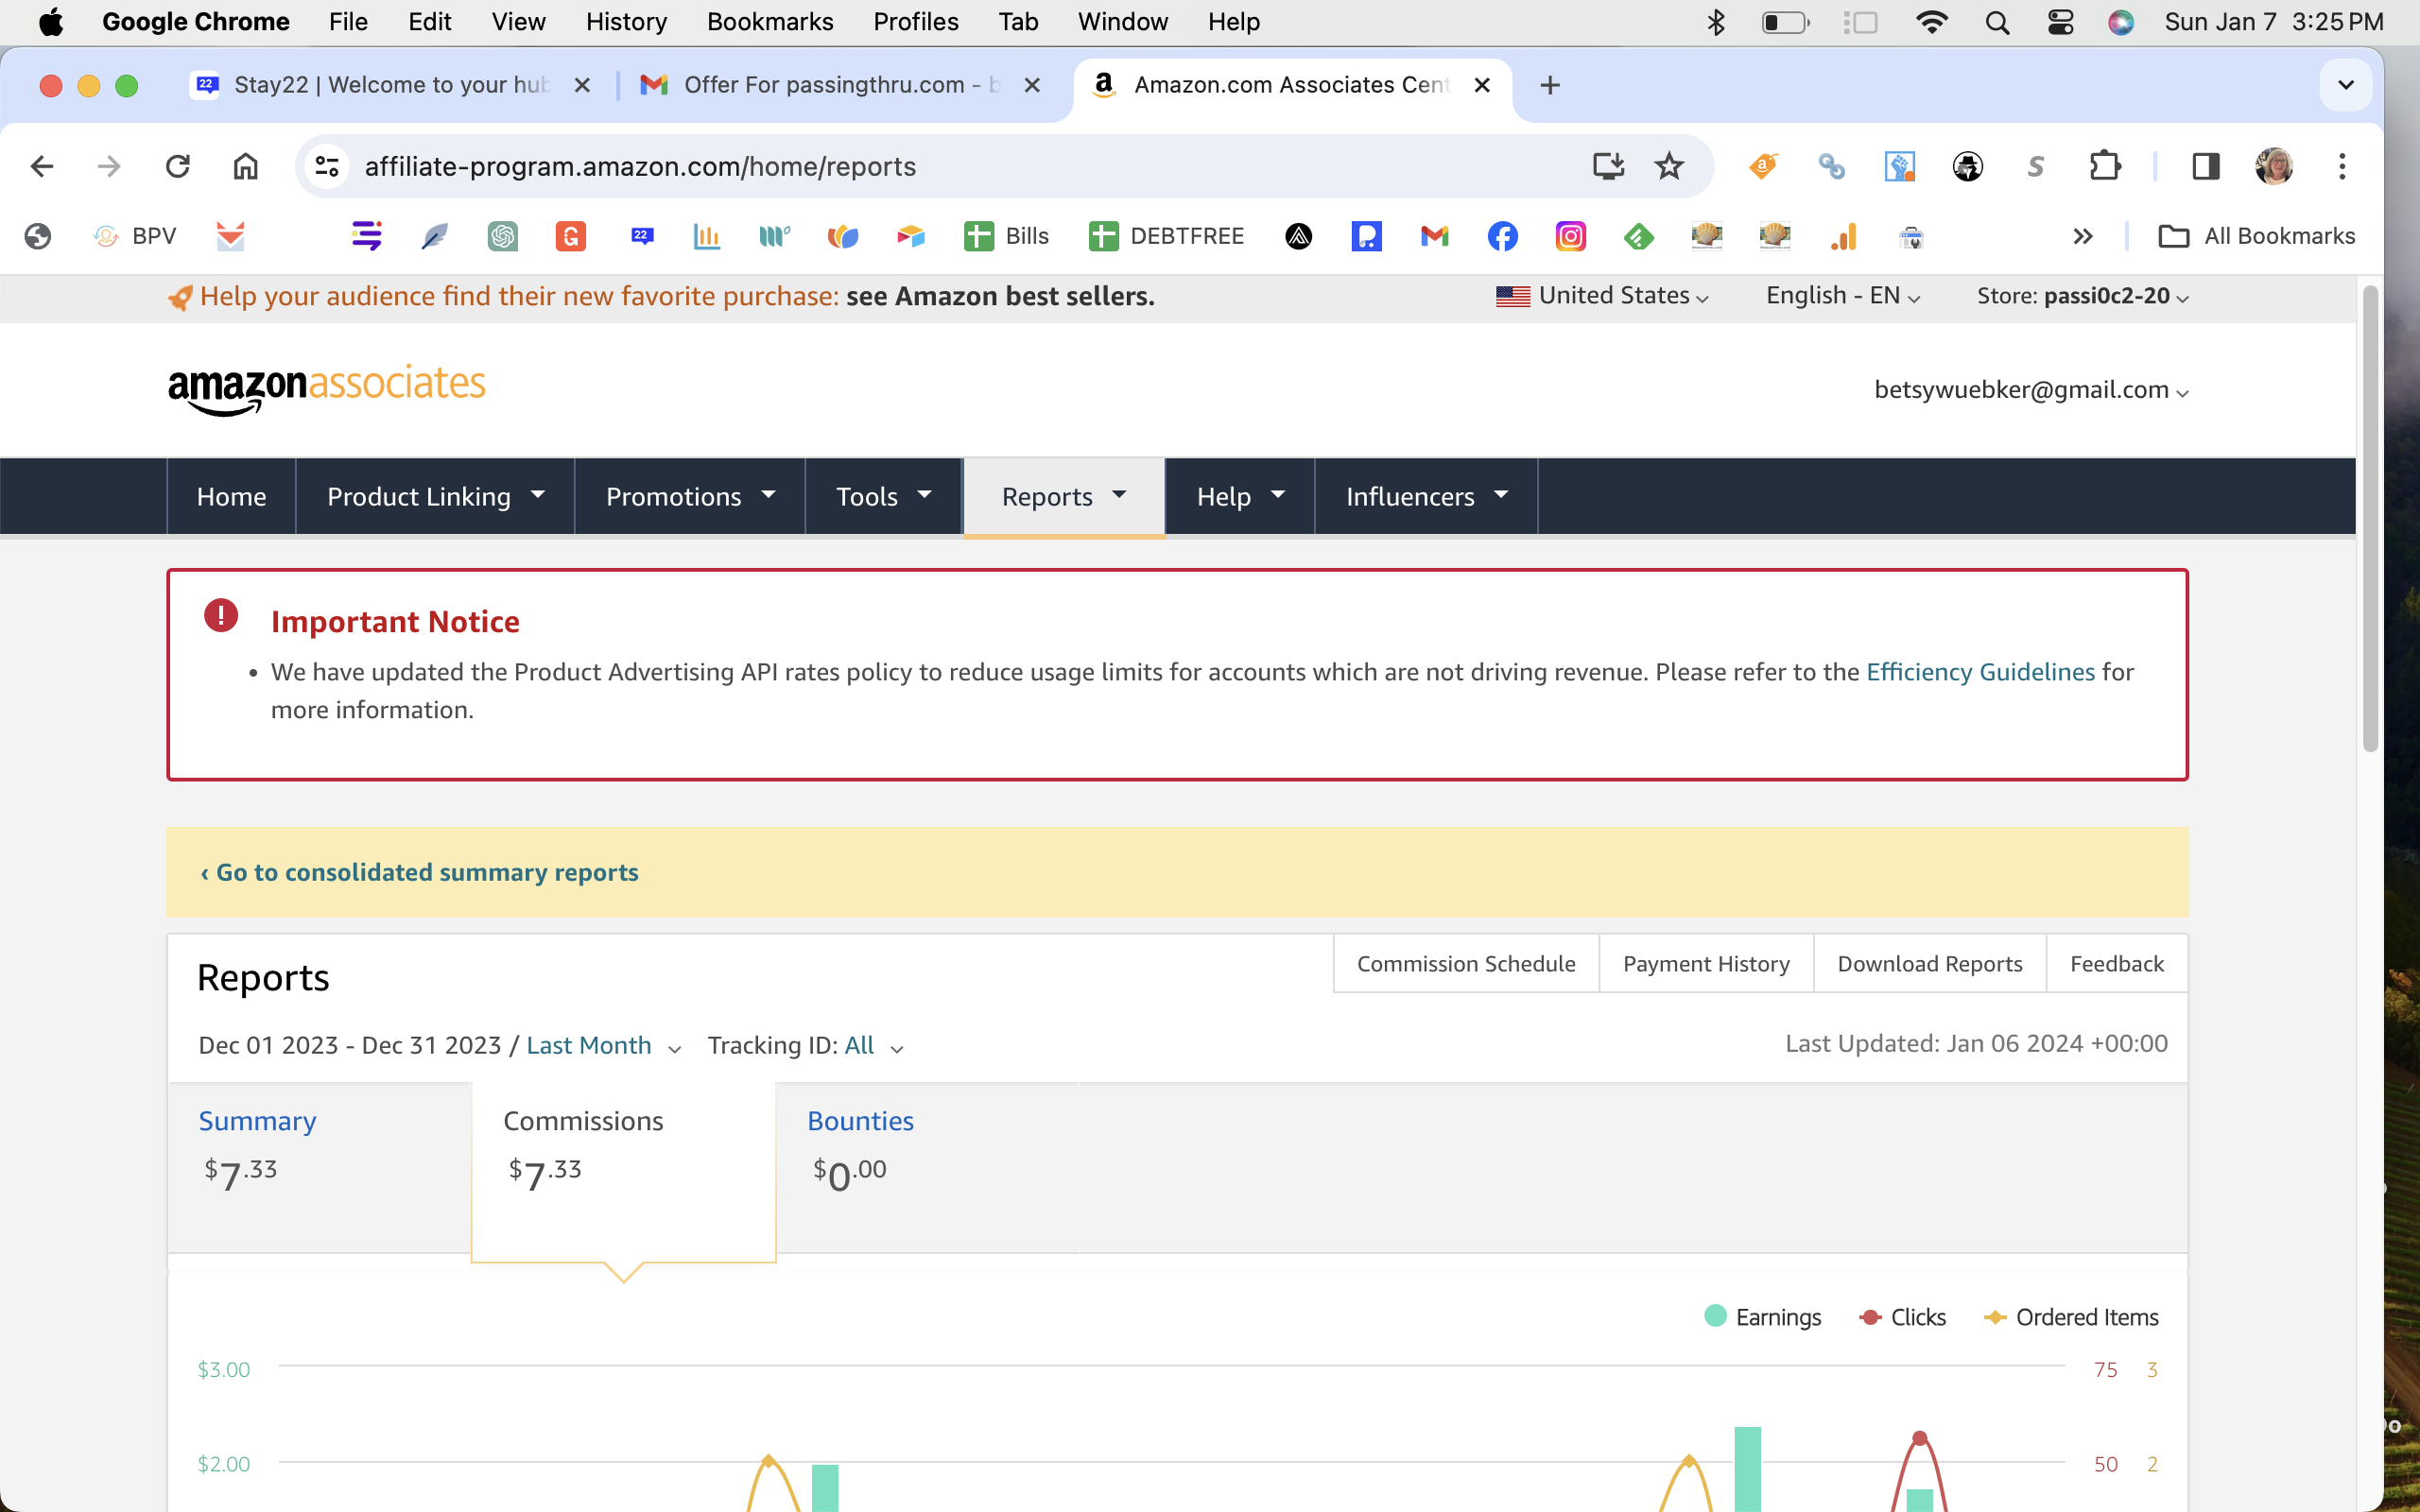The image size is (2420, 1512).
Task: Click the Feedback button
Action: point(2117,964)
